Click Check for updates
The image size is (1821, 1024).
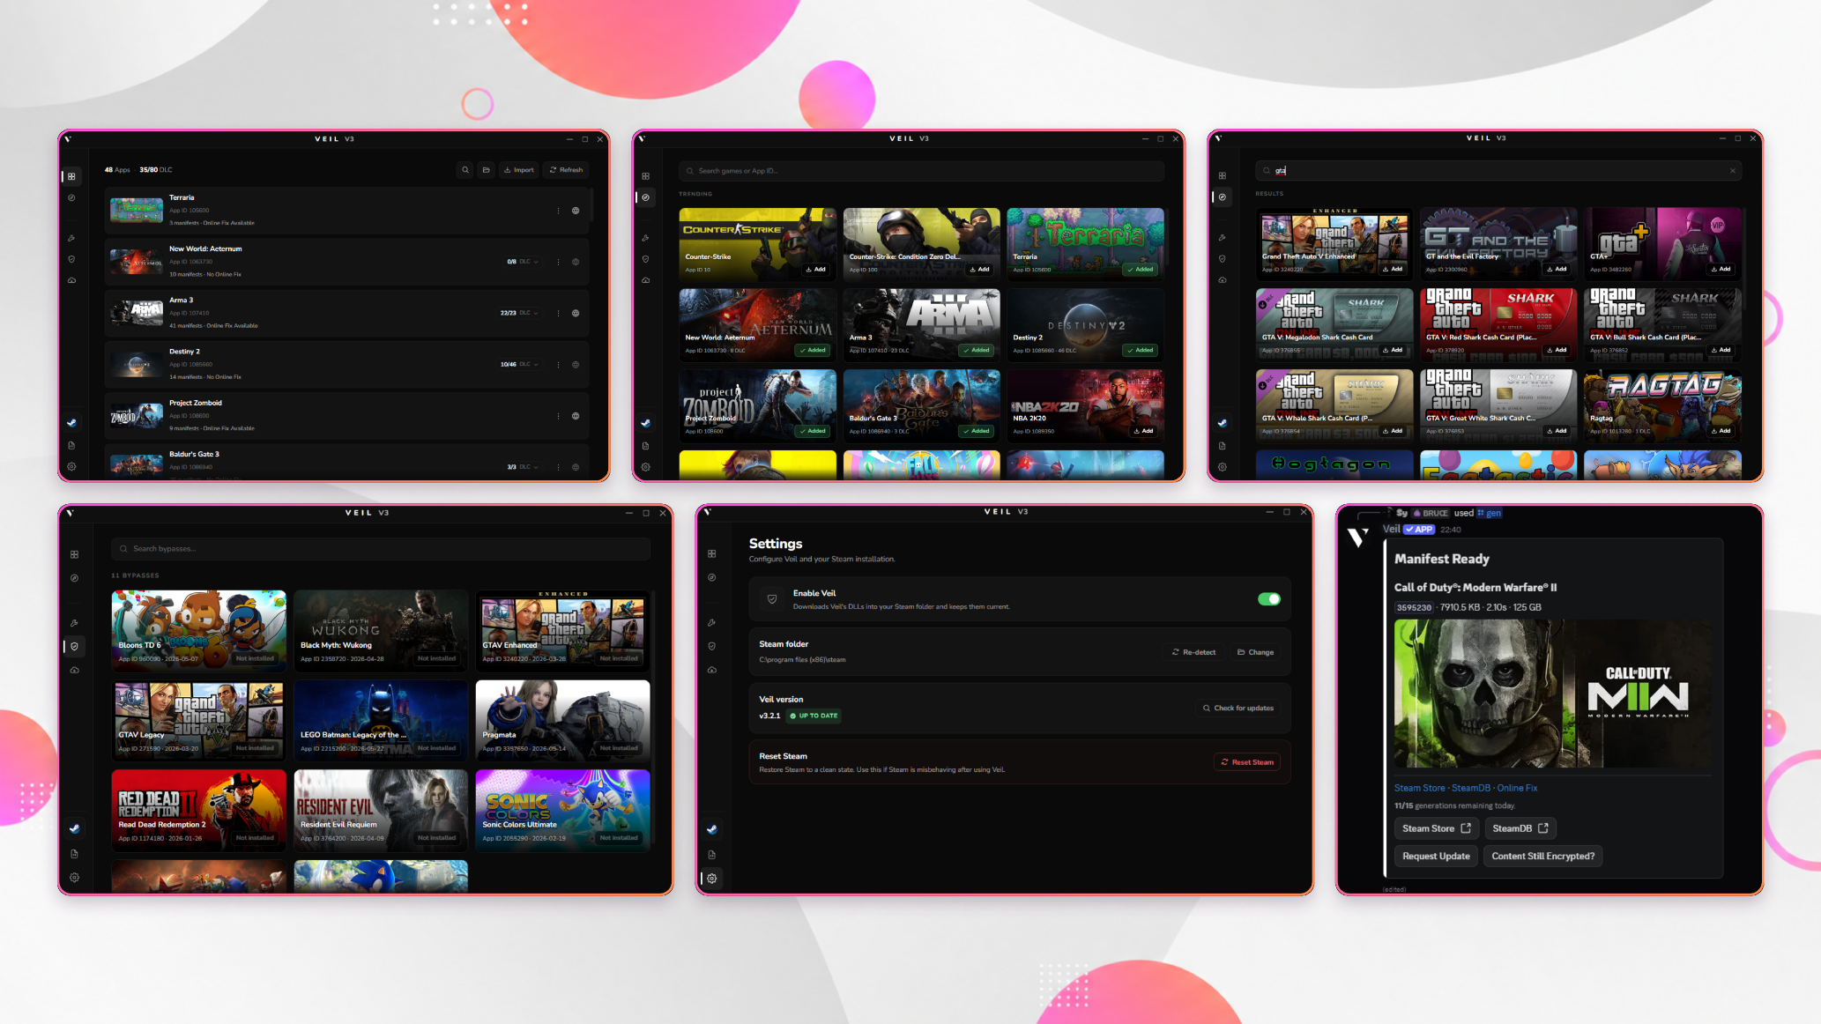[1238, 708]
